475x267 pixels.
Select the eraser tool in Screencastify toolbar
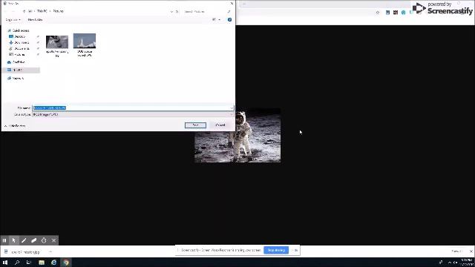tap(34, 240)
